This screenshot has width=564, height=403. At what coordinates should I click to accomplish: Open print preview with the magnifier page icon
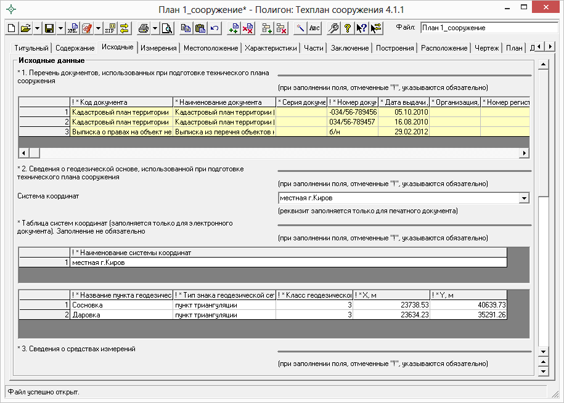(167, 28)
